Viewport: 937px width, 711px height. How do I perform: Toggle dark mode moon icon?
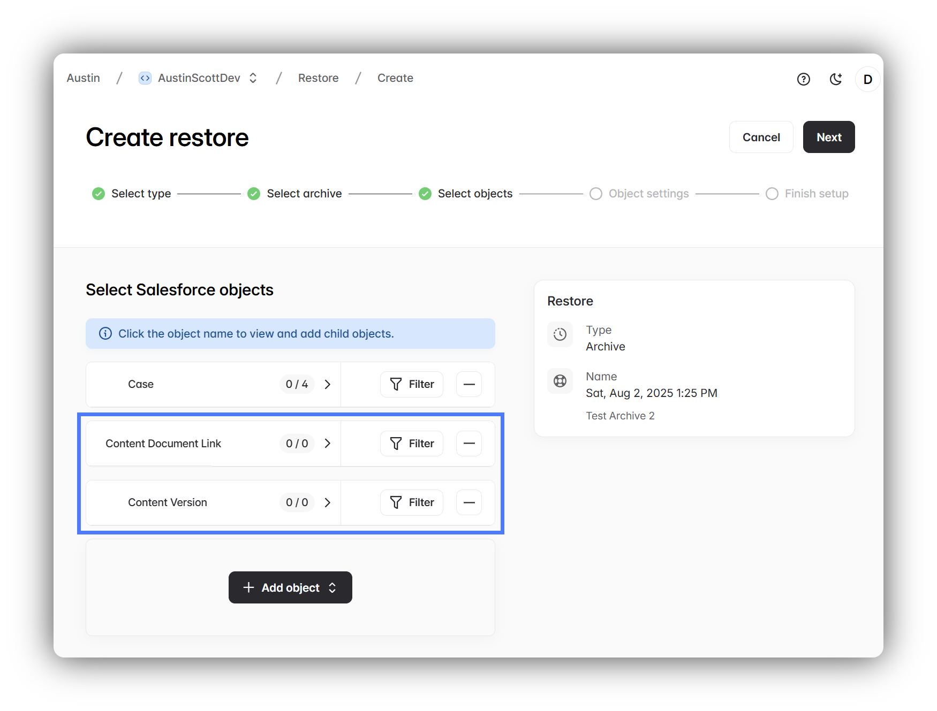[x=835, y=79]
